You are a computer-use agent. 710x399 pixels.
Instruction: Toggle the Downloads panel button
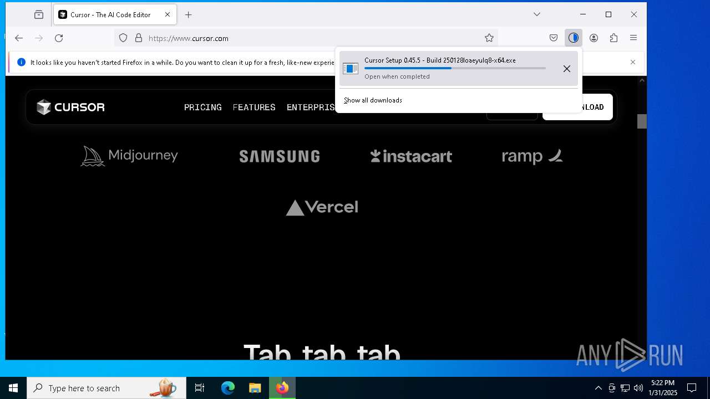[574, 38]
